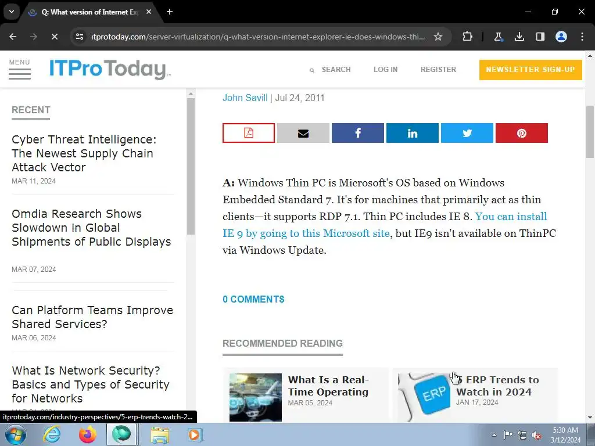Image resolution: width=595 pixels, height=446 pixels.
Task: Stop loading the page
Action: point(54,37)
